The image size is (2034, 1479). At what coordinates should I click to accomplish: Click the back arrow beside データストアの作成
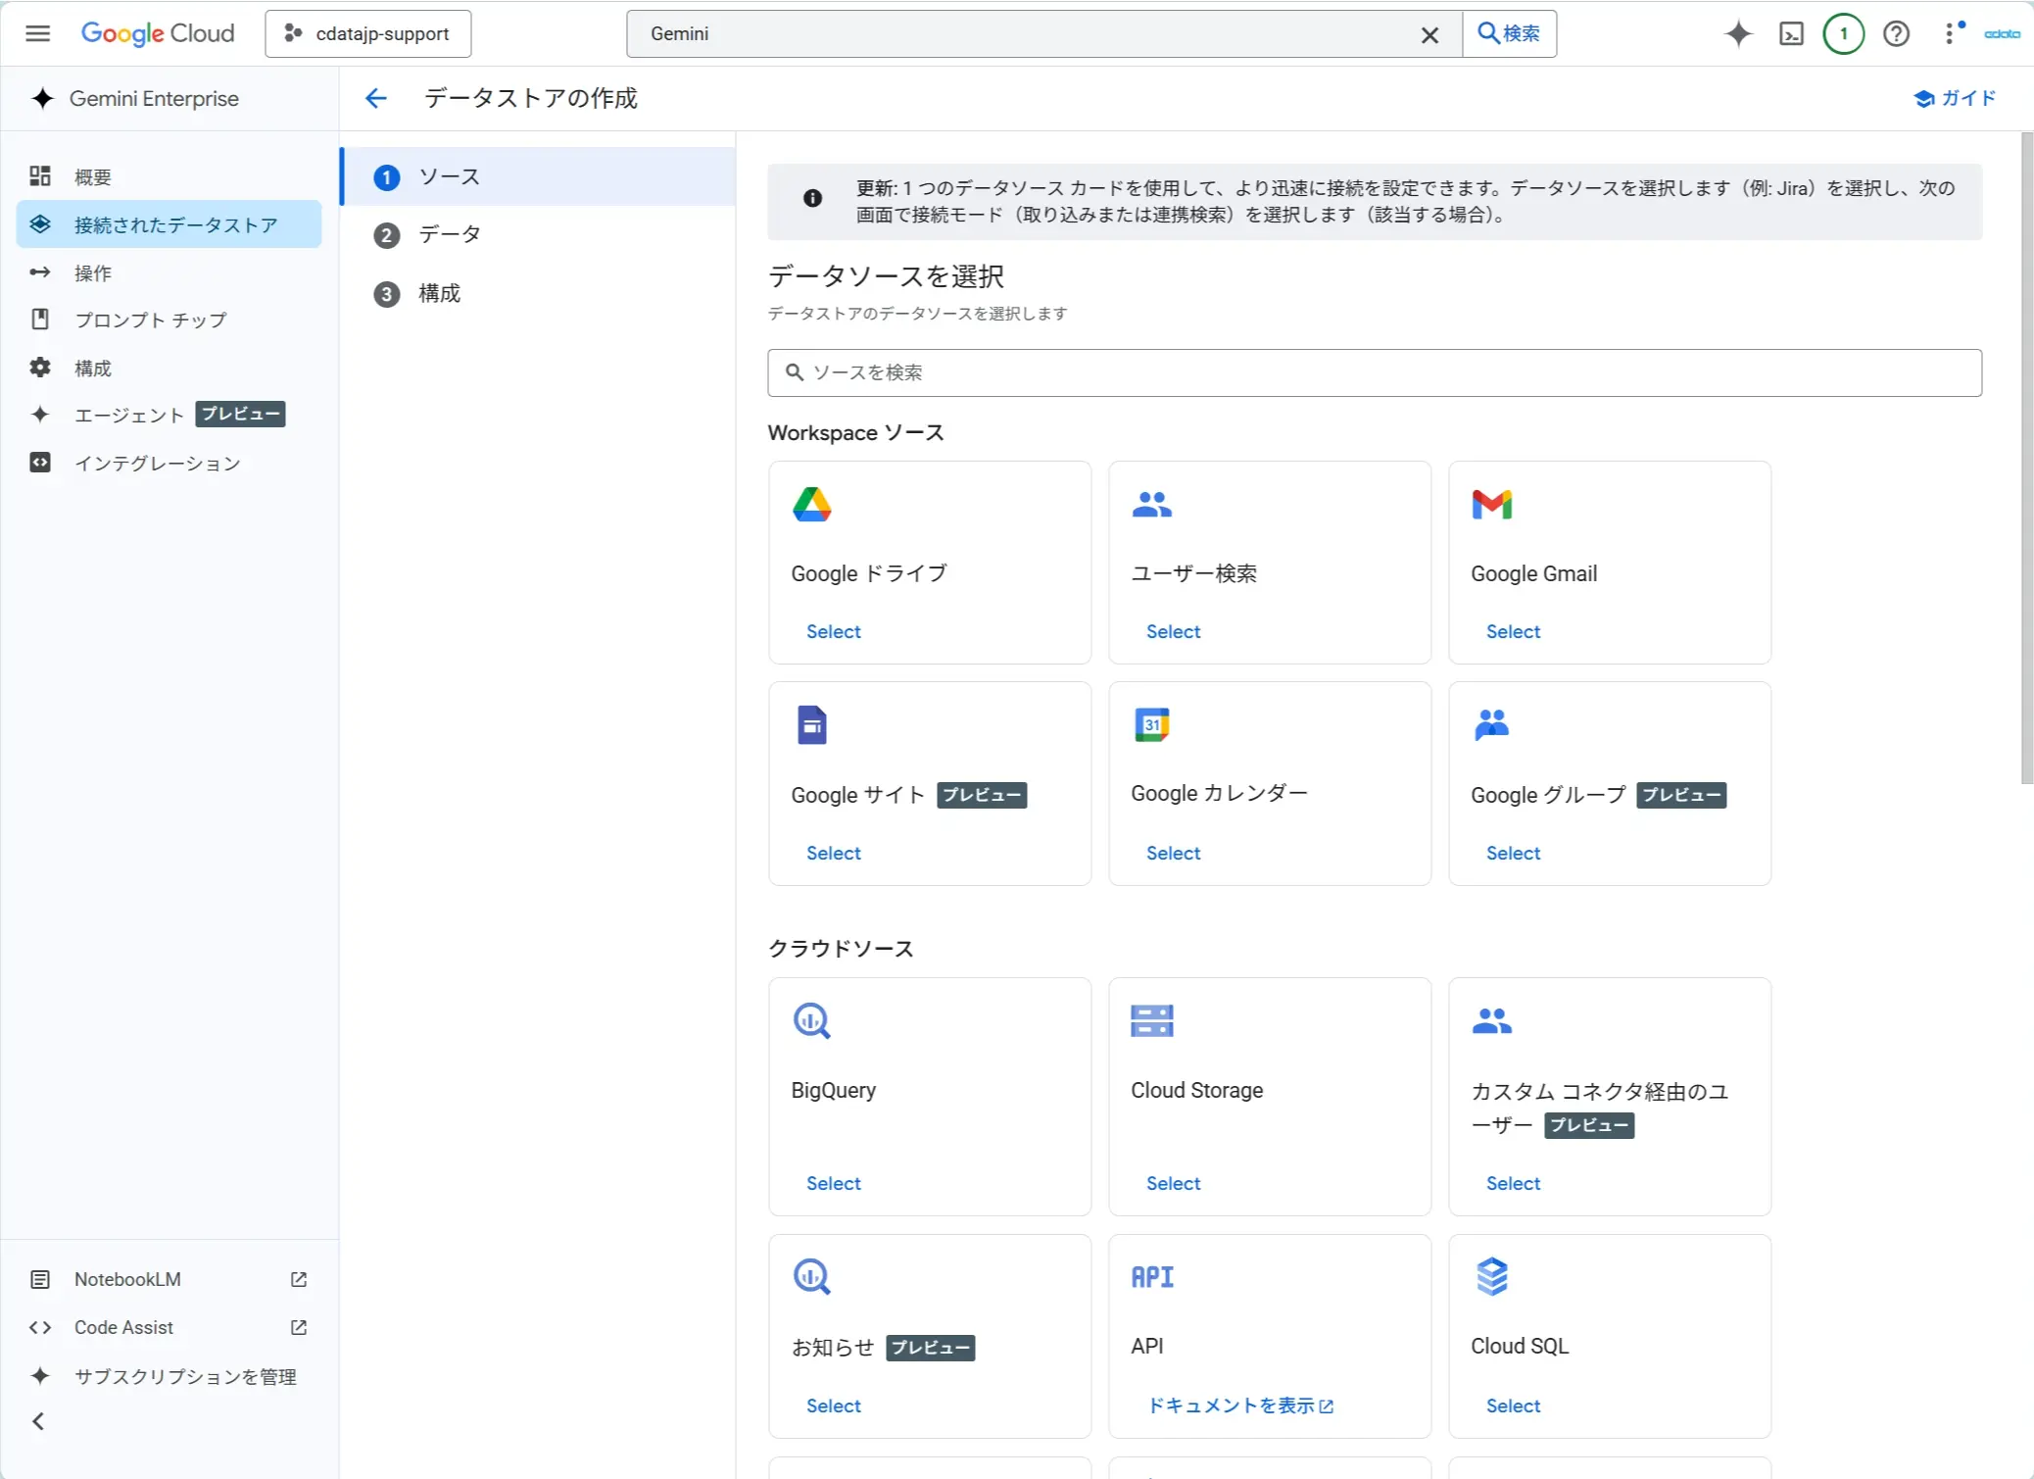[376, 98]
